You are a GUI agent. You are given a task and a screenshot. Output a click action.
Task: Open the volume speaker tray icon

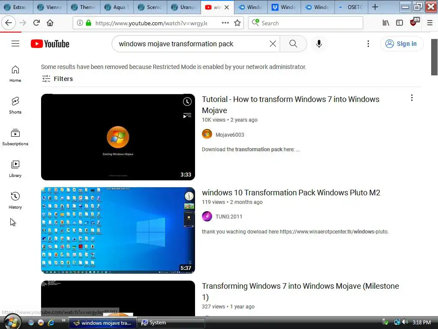pyautogui.click(x=405, y=322)
